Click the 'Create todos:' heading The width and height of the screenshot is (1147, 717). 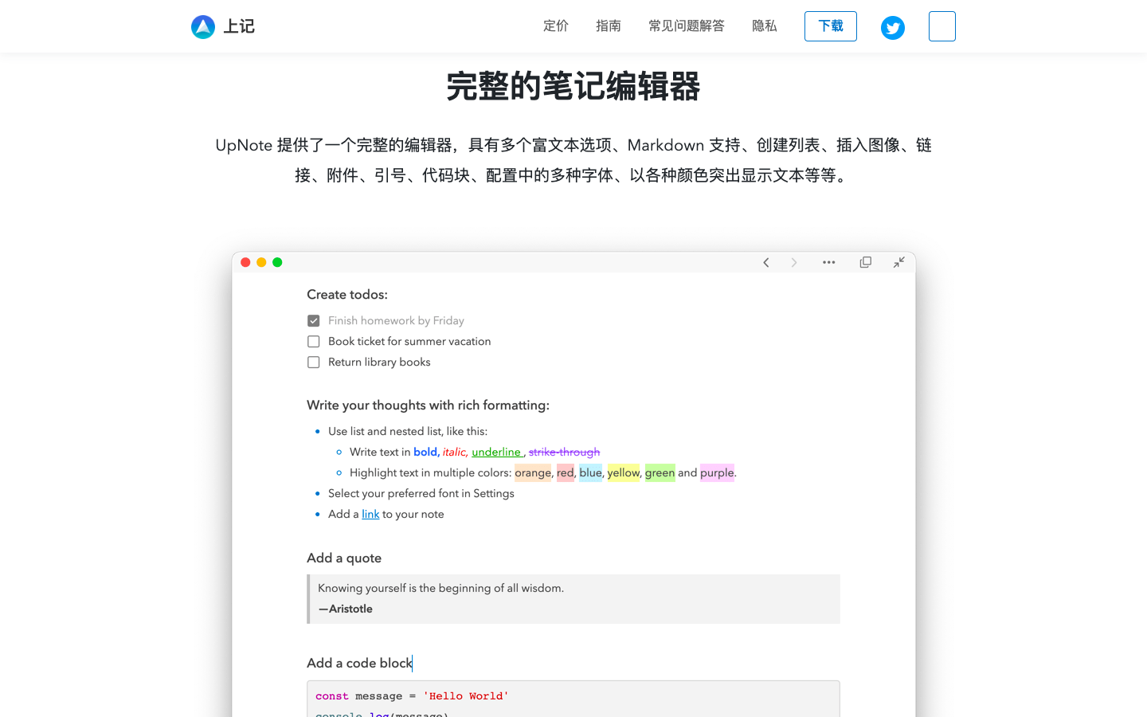[347, 295]
